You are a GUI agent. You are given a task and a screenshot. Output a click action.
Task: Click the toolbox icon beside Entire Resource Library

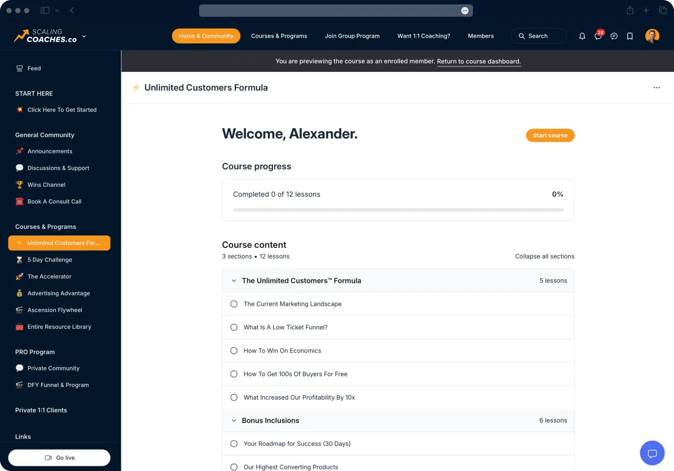point(20,327)
